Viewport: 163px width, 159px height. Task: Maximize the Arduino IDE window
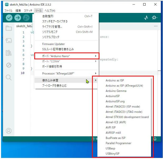144,4
